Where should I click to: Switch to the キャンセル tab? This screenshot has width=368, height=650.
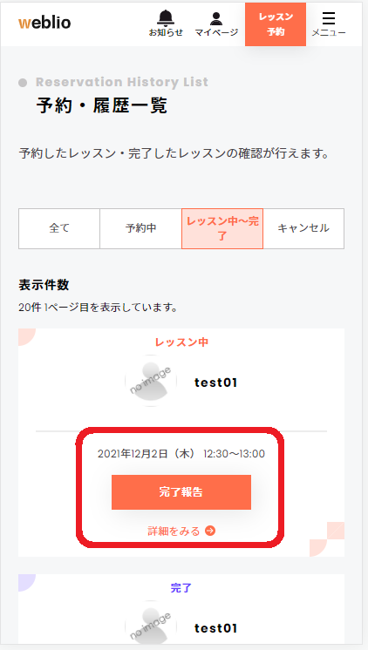click(303, 228)
